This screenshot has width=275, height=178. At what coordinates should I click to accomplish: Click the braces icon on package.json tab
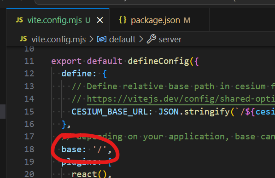click(123, 20)
